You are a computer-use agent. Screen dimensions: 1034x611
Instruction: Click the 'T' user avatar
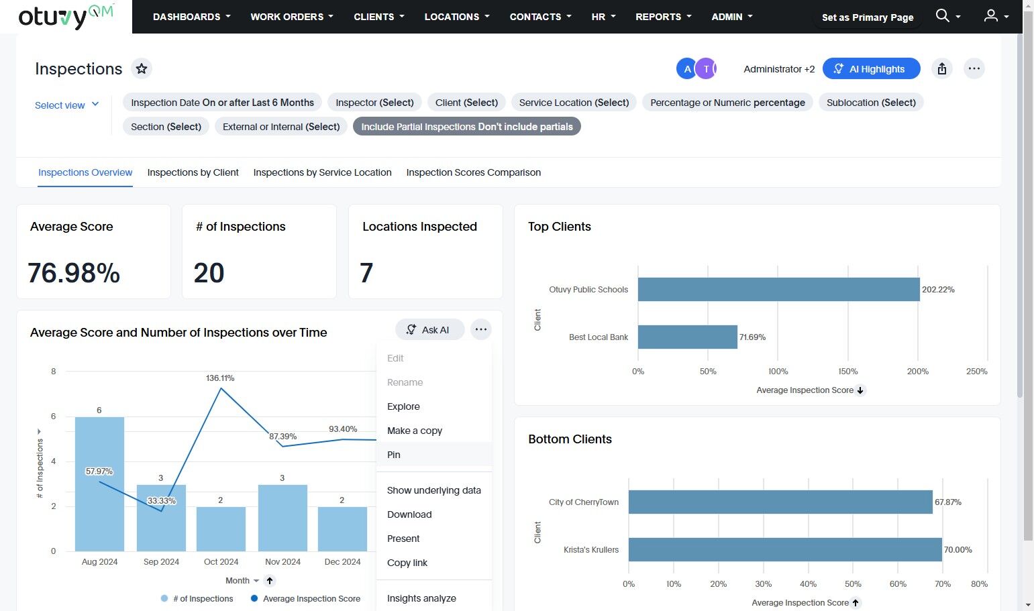pos(706,68)
